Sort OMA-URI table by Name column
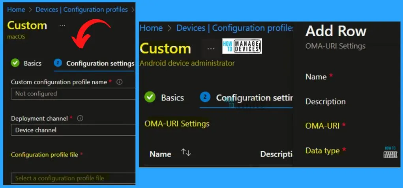The image size is (403, 188). point(171,154)
